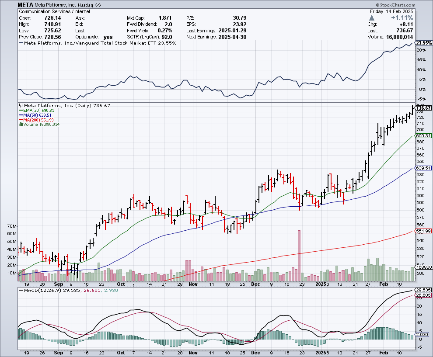Click the 29.535 tag on the MACD axis
This screenshot has width=433, height=357.
423,290
